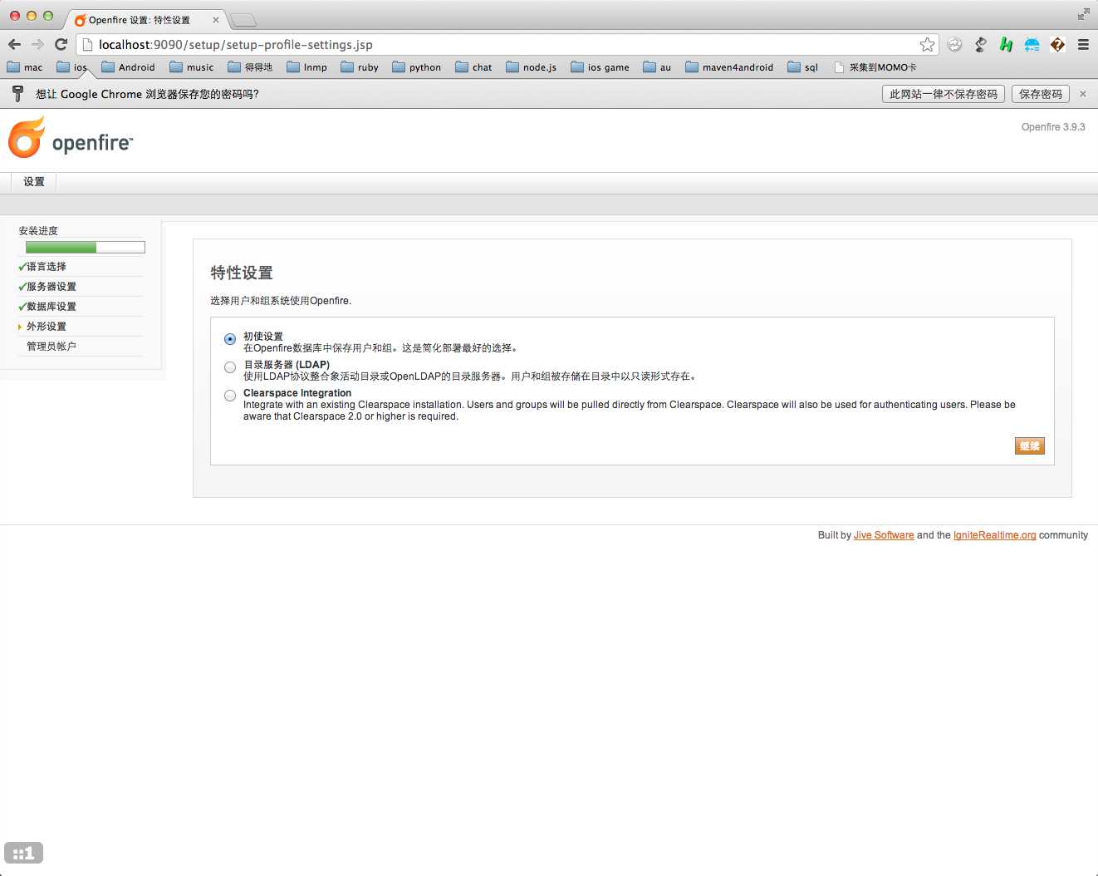Open the ruby bookmarks folder
Viewport: 1098px width, 876px height.
(x=360, y=67)
